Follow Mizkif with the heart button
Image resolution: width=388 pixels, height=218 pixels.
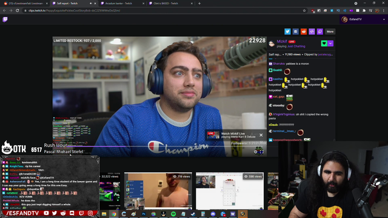[324, 43]
